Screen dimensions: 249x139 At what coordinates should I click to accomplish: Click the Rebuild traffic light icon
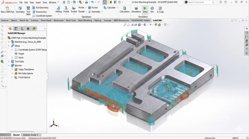(x=111, y=2)
